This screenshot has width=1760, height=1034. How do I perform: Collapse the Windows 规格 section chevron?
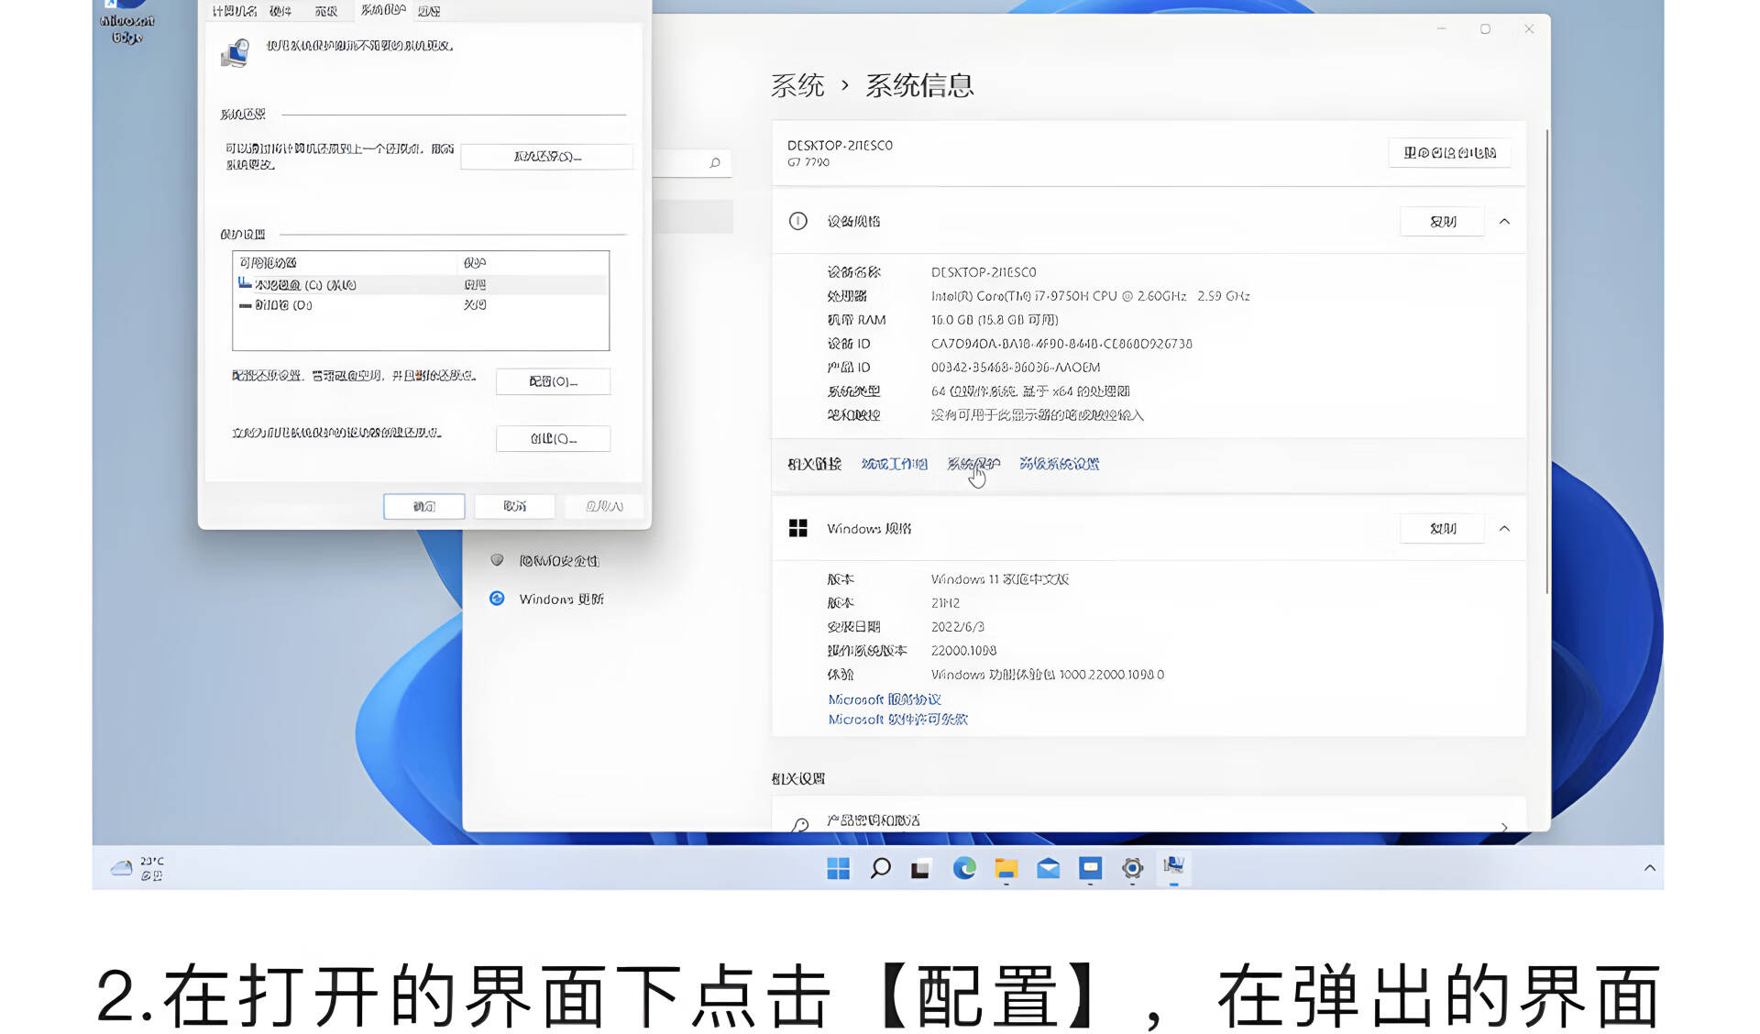[1504, 529]
